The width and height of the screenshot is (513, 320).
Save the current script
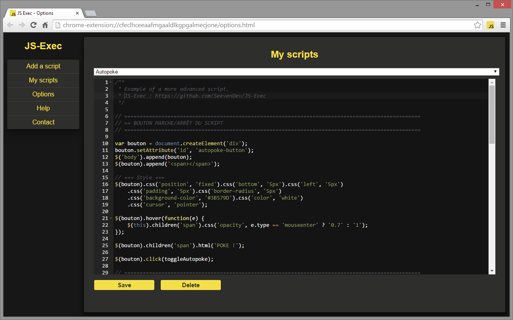click(x=124, y=285)
